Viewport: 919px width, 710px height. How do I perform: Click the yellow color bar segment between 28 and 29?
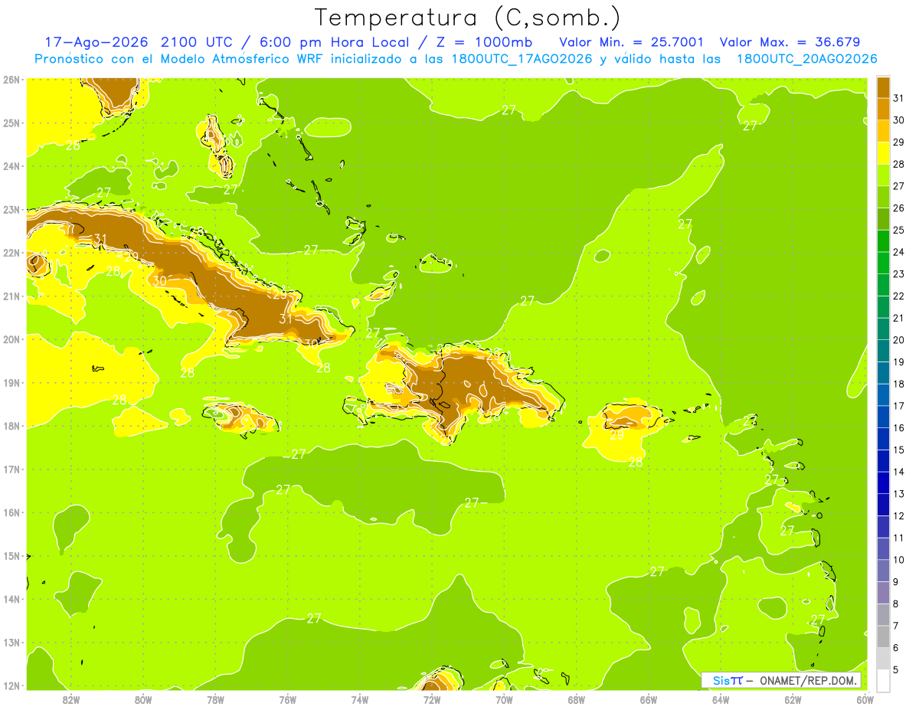pos(883,153)
